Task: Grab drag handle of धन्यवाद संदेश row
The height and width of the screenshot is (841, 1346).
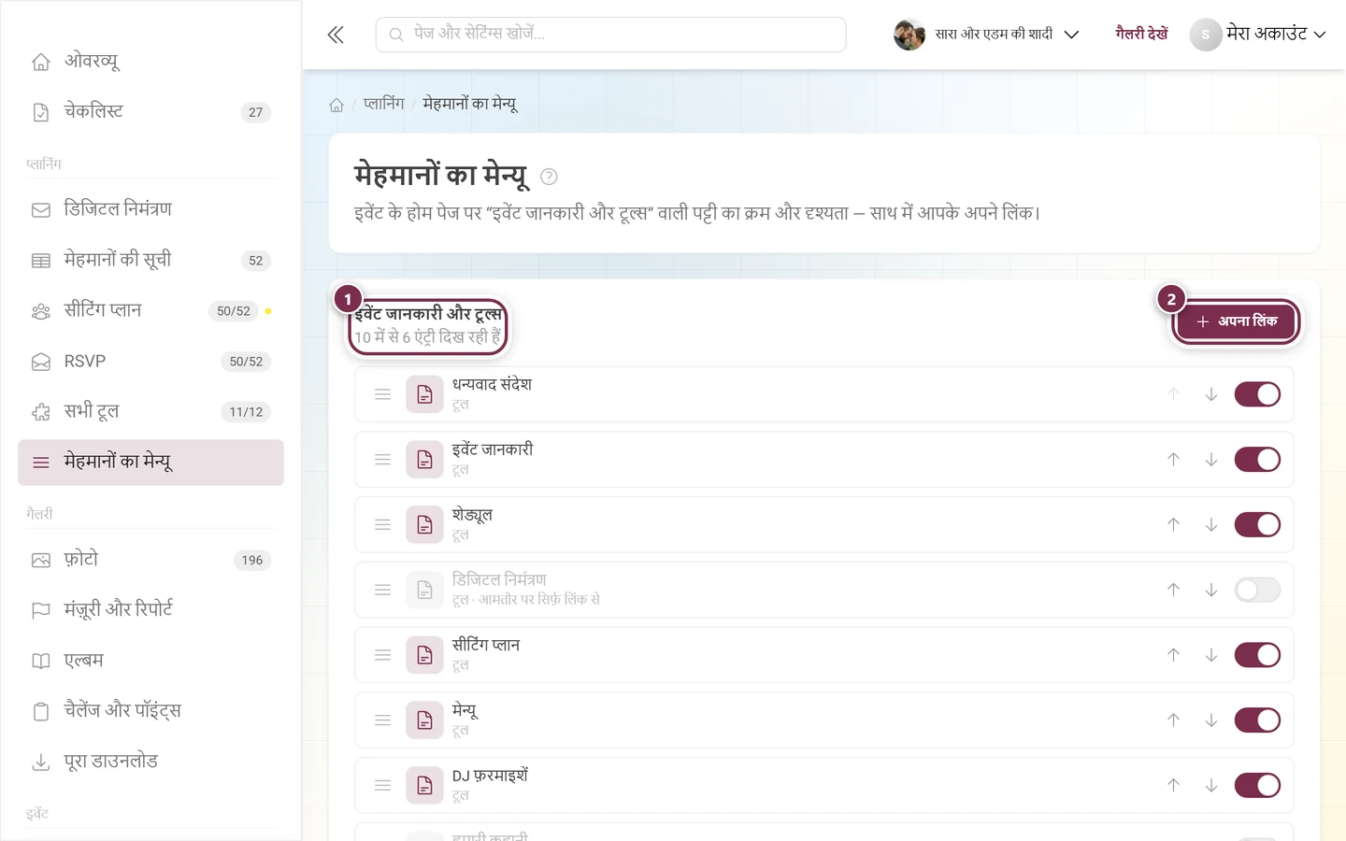Action: click(x=382, y=394)
